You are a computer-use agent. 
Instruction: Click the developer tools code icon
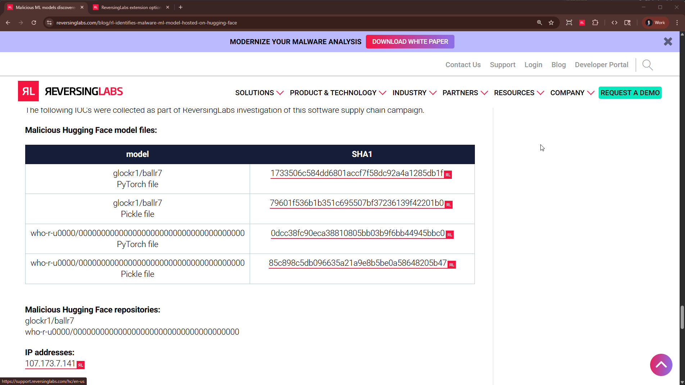(x=614, y=23)
